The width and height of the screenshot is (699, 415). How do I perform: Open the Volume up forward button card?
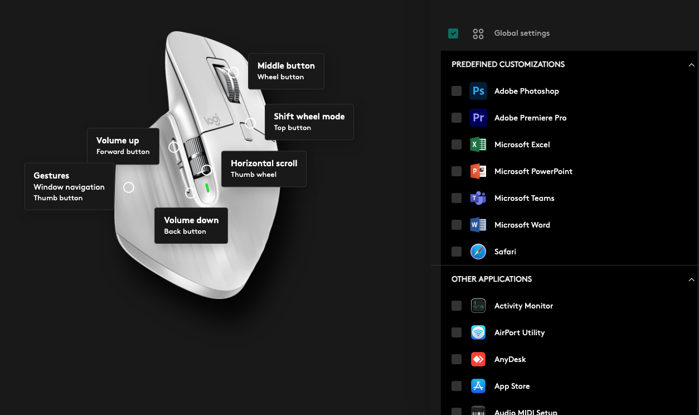pyautogui.click(x=123, y=146)
